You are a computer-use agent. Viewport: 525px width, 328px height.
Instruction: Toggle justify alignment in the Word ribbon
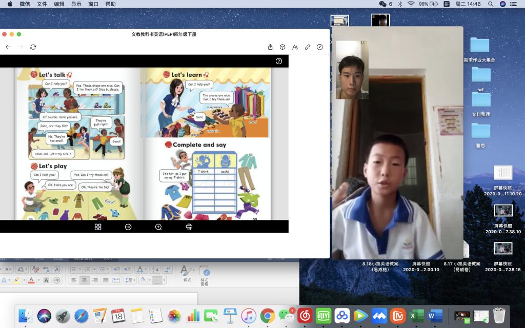point(106,280)
